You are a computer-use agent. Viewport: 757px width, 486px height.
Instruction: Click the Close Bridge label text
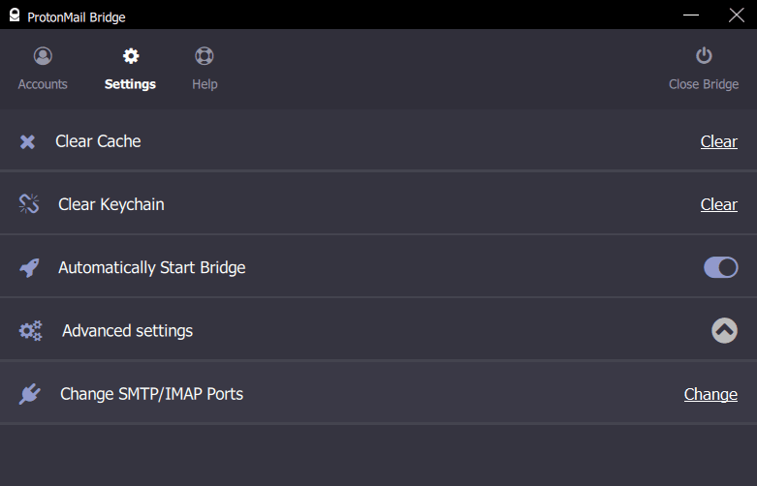(704, 84)
